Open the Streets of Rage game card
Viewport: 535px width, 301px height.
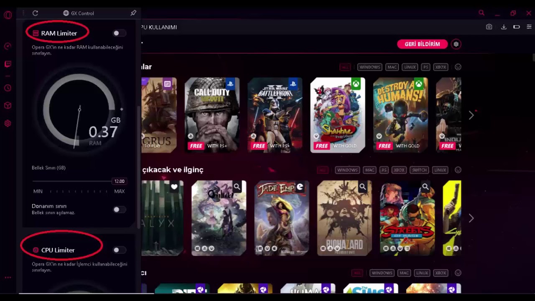pyautogui.click(x=407, y=218)
